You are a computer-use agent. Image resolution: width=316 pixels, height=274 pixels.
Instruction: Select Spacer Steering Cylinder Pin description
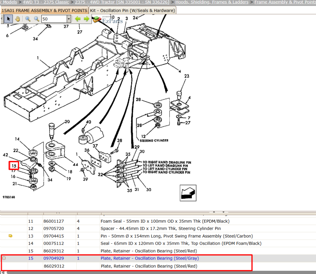(161, 228)
